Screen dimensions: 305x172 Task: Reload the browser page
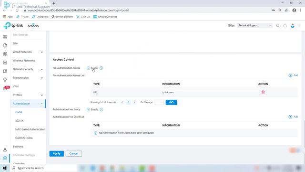tap(17, 11)
